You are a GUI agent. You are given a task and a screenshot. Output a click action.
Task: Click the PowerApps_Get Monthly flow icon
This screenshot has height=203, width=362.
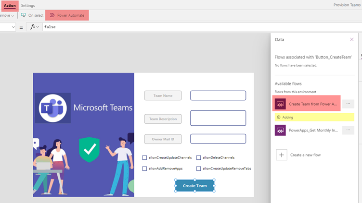pyautogui.click(x=280, y=130)
